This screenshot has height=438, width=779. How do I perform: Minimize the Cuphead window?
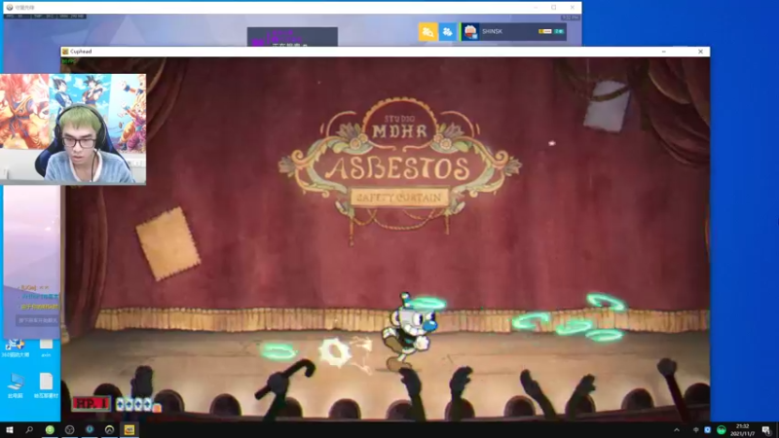[664, 52]
